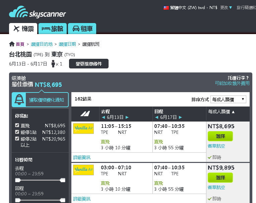The height and width of the screenshot is (203, 256).
Task: Uncheck the 直飛 direct flight checkbox
Action: tap(17, 126)
